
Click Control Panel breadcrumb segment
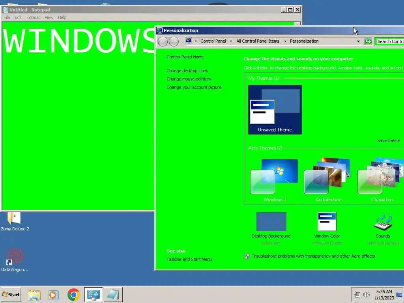[x=213, y=41]
